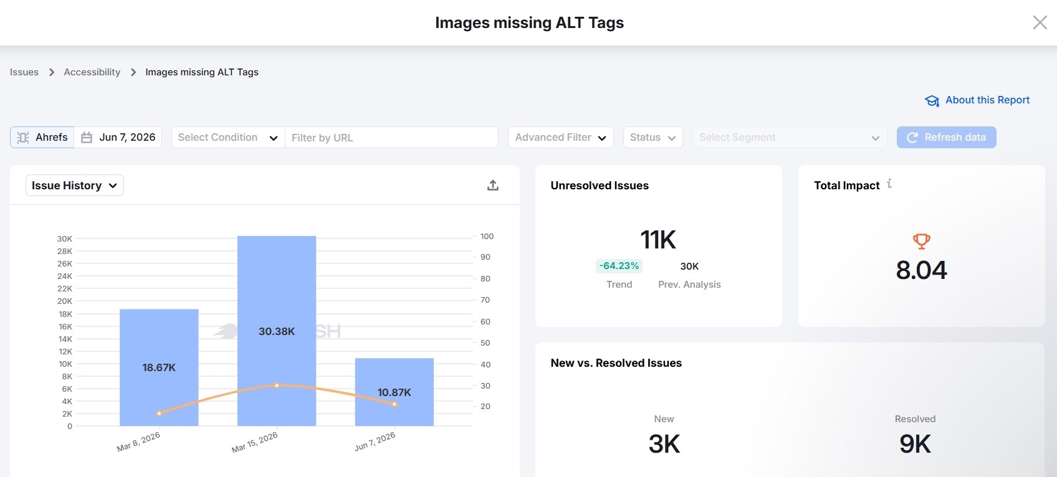1057x477 pixels.
Task: Click the Filter by URL input field
Action: (391, 138)
